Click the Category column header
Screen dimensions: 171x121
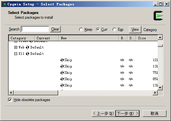(22, 38)
